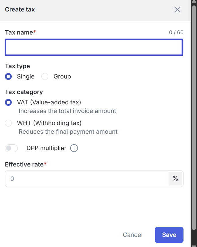Open the DPP multiplier info icon
The height and width of the screenshot is (247, 197).
(74, 148)
